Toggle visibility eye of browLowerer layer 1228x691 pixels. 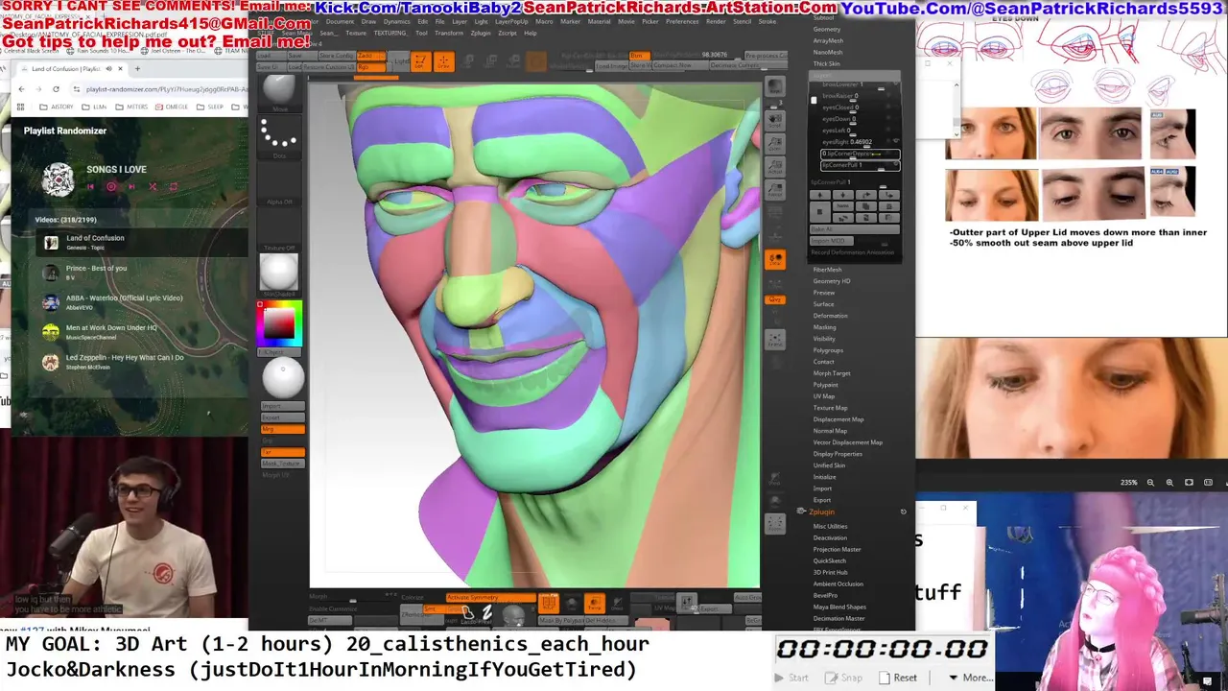pyautogui.click(x=896, y=84)
